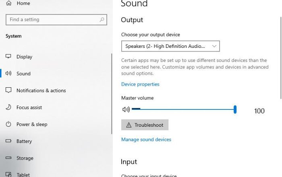Open Power & sleep settings

pyautogui.click(x=32, y=124)
